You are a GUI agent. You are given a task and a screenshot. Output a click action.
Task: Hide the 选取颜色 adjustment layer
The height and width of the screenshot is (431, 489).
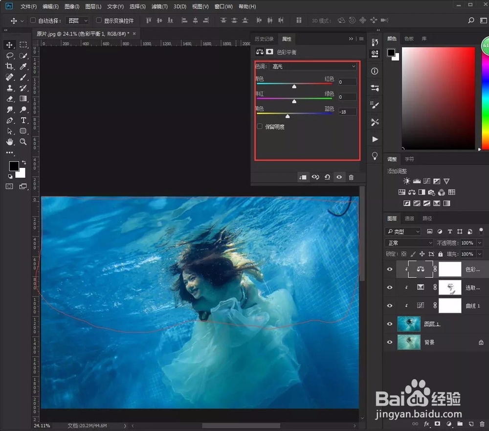(390, 288)
